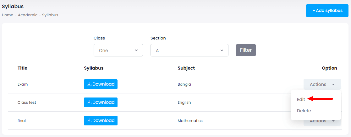Click the Title column header

pos(22,68)
